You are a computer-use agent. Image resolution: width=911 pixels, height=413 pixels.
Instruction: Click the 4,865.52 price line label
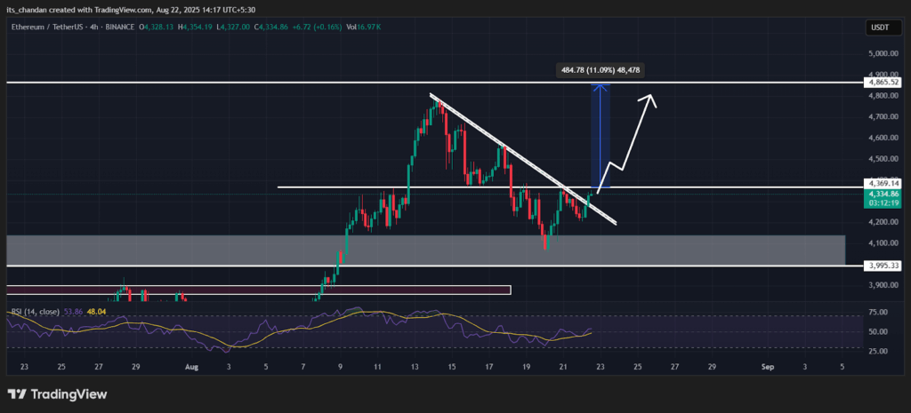click(x=883, y=83)
